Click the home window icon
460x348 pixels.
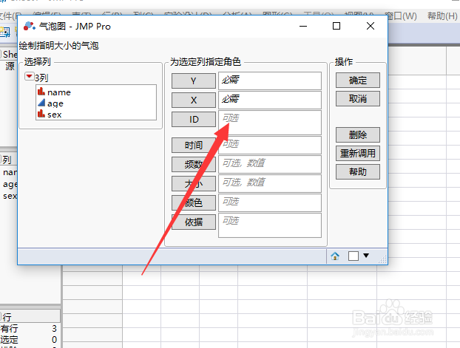(335, 256)
